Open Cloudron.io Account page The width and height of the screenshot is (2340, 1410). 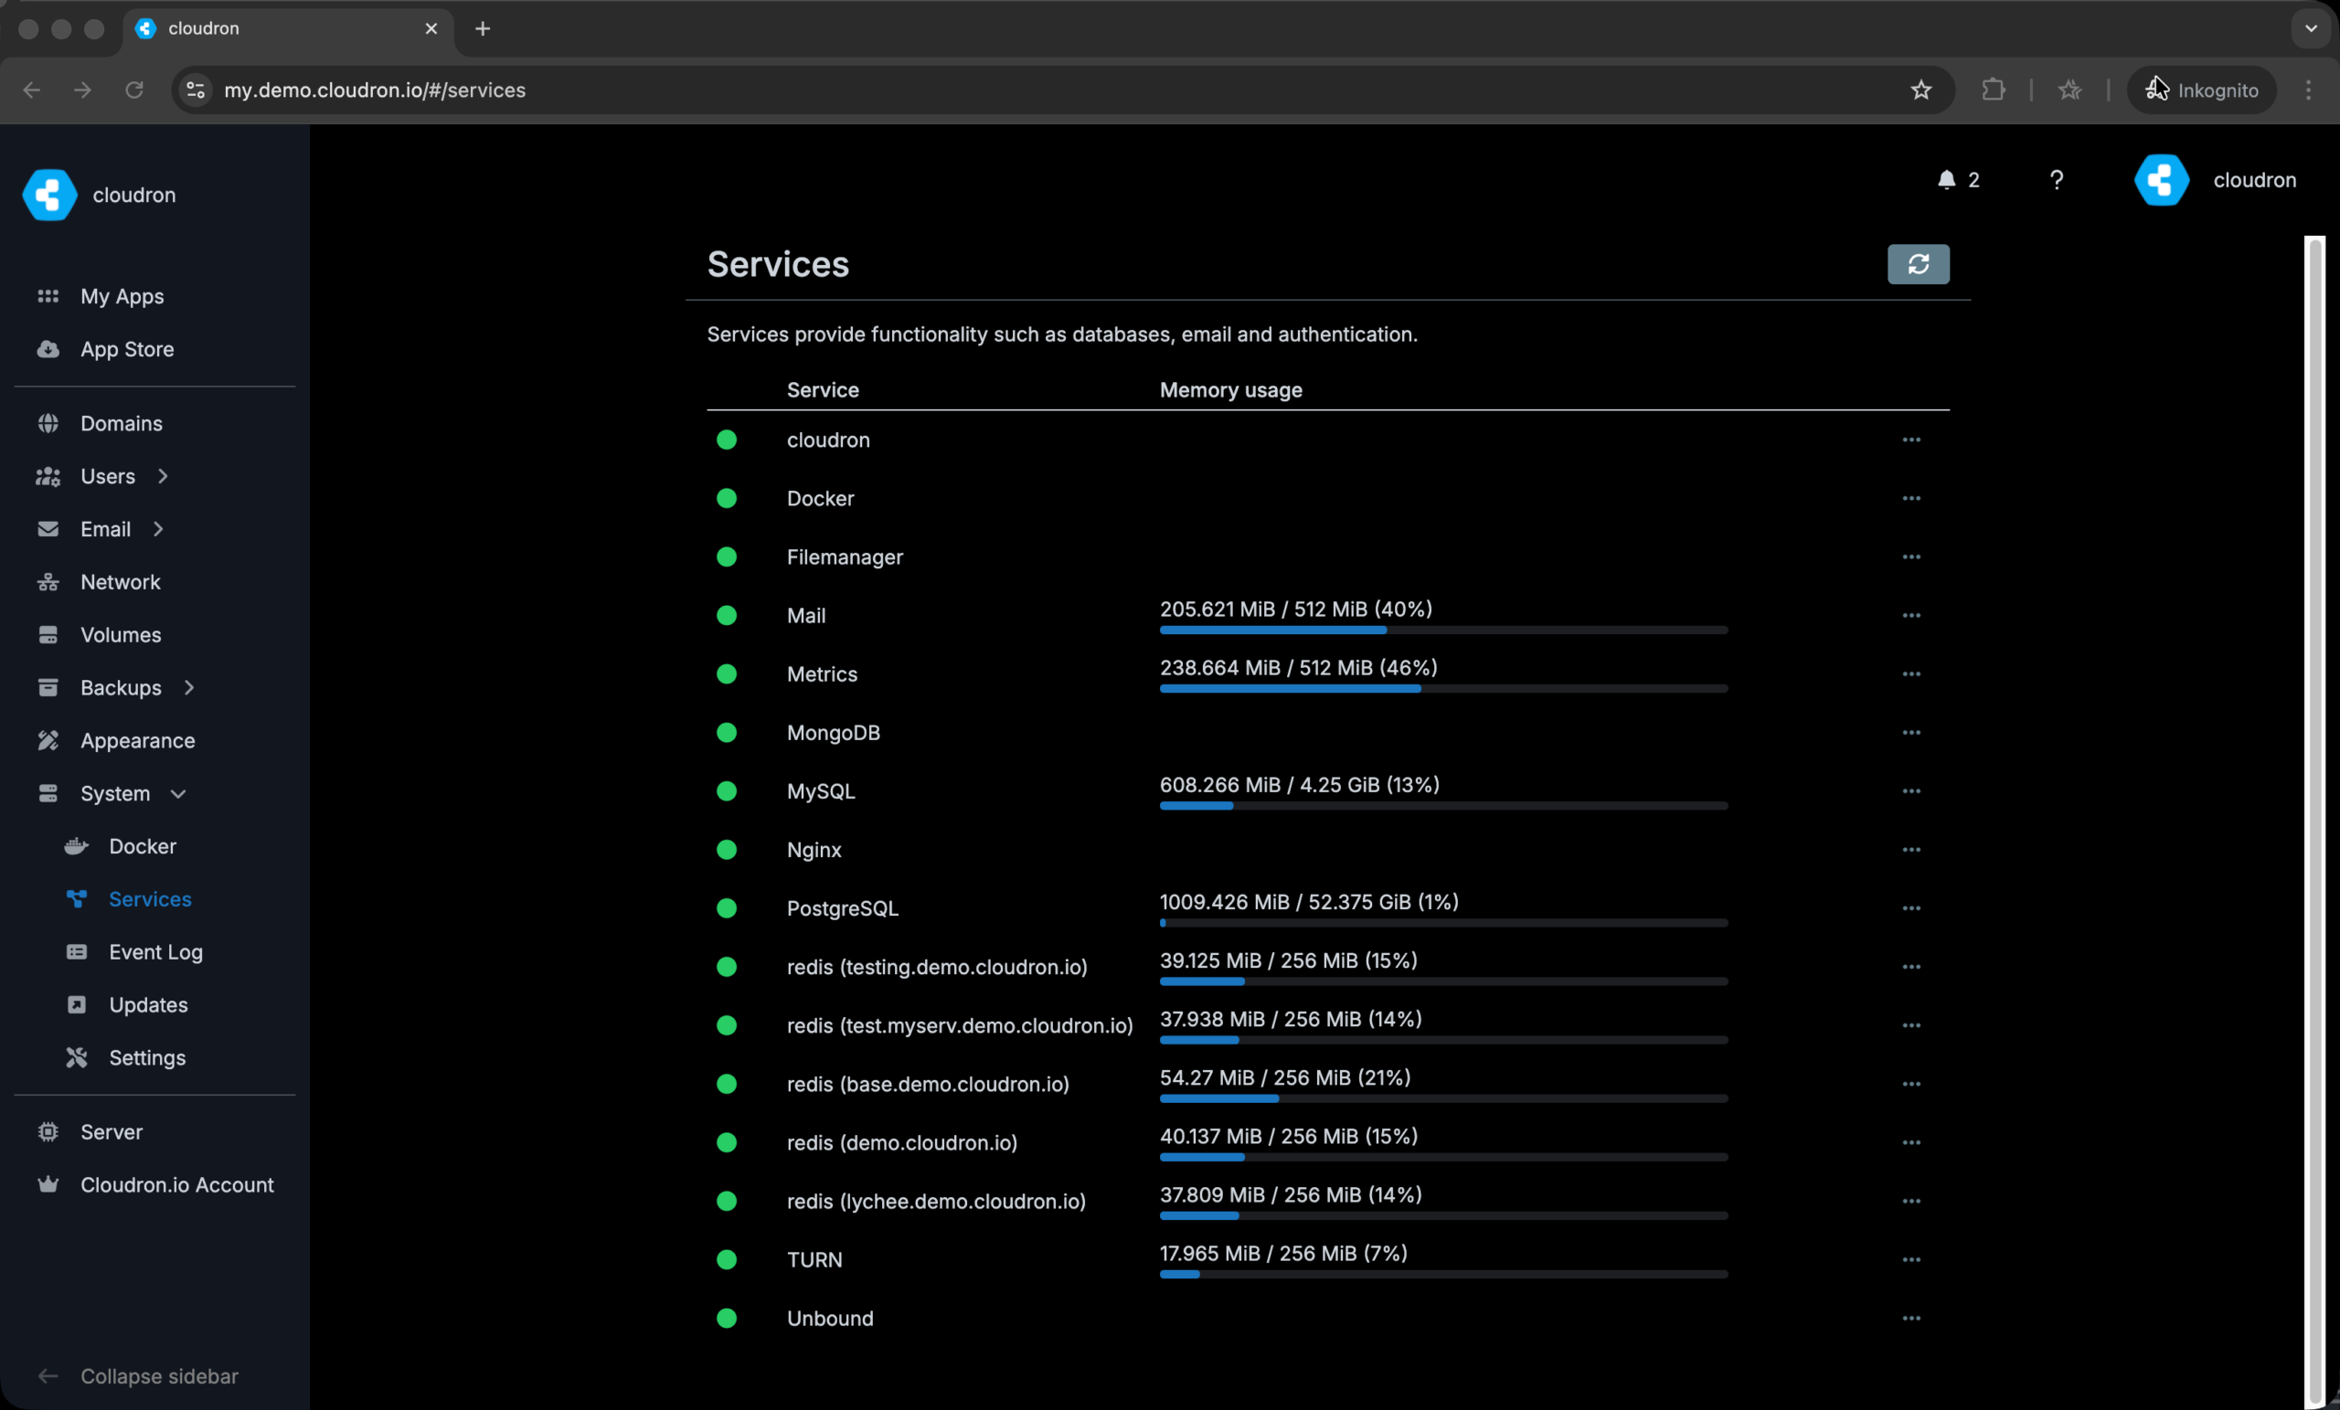(176, 1185)
